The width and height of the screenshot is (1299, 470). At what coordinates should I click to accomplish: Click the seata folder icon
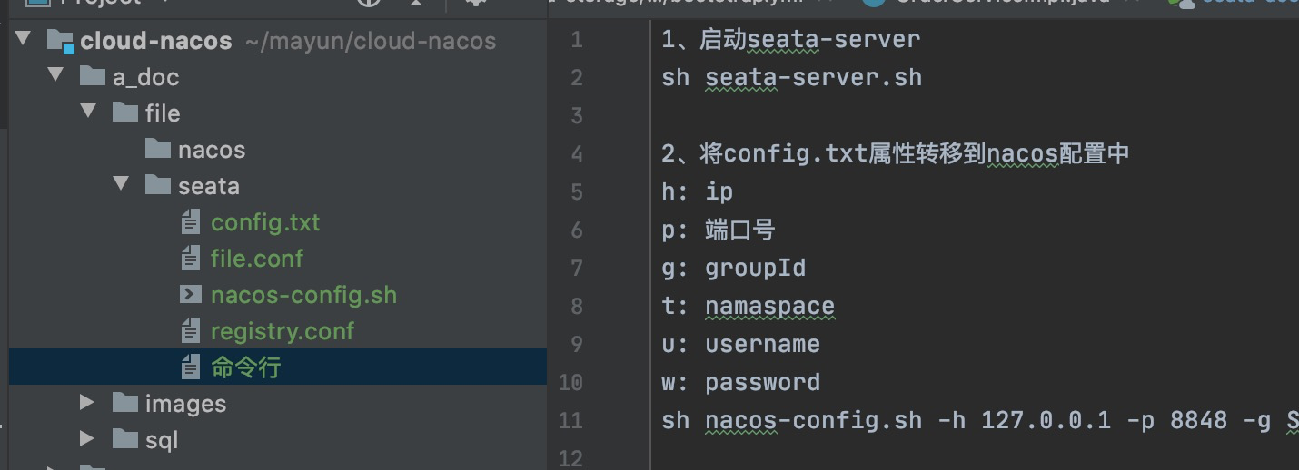click(x=158, y=186)
